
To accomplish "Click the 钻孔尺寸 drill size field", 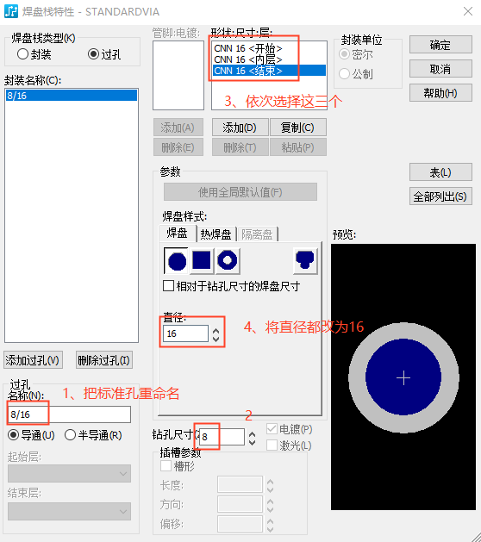I will [x=222, y=437].
